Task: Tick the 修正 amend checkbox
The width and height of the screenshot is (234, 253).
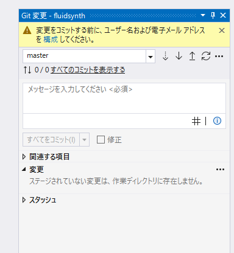Action: coord(101,140)
